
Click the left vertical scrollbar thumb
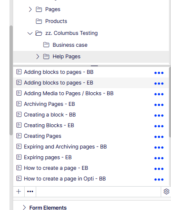[11, 80]
